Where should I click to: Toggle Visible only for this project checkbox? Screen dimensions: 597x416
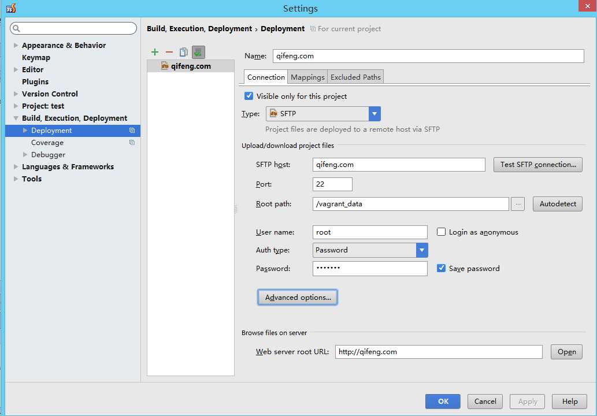[x=249, y=96]
